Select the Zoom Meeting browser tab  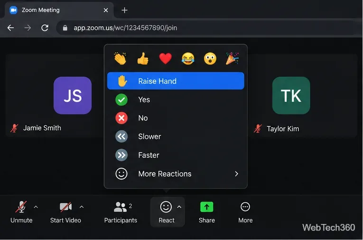(x=58, y=10)
